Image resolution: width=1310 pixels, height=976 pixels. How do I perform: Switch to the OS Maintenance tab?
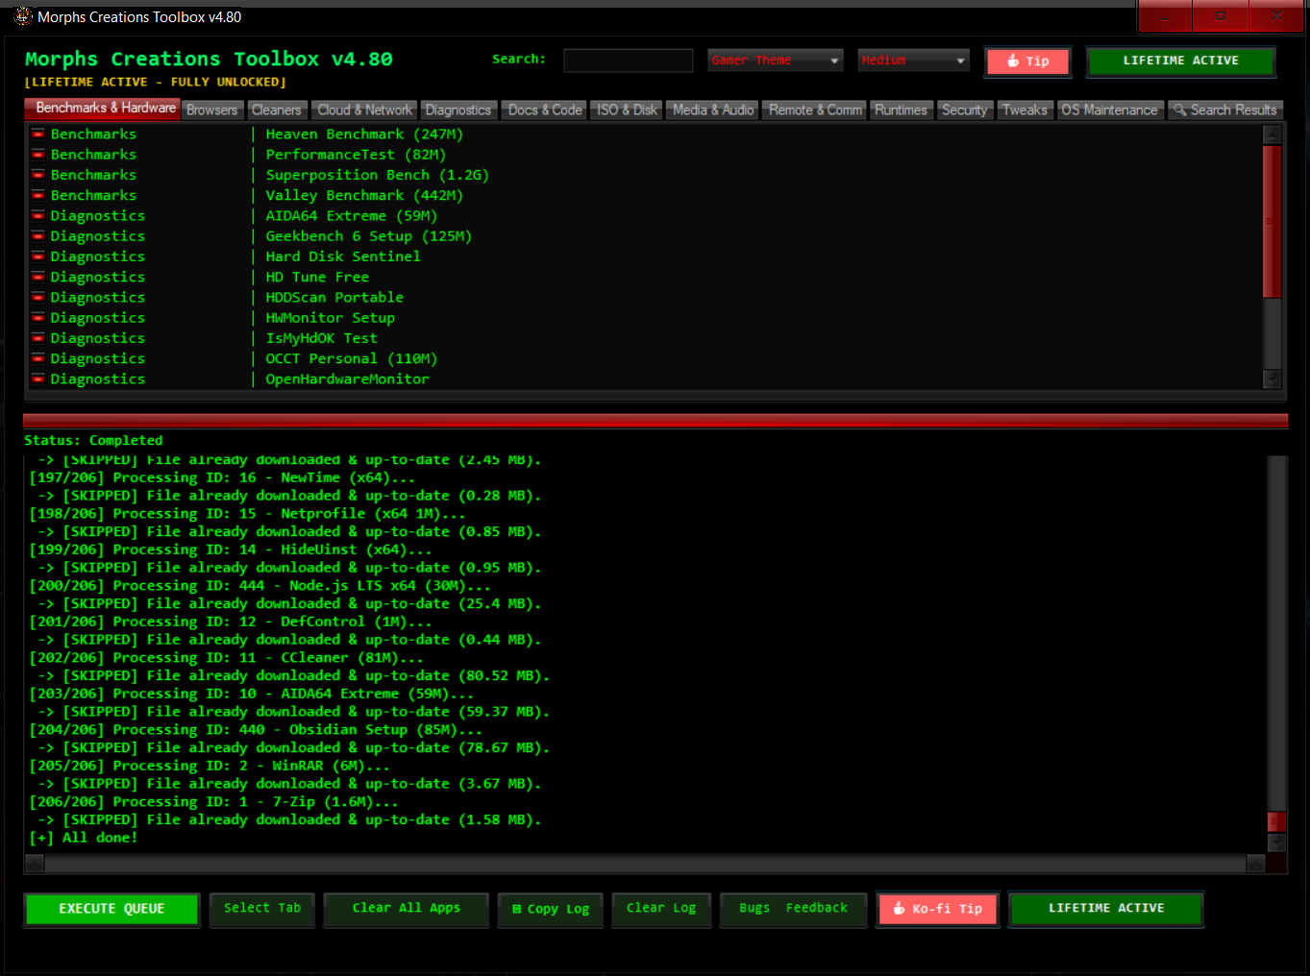(x=1109, y=110)
